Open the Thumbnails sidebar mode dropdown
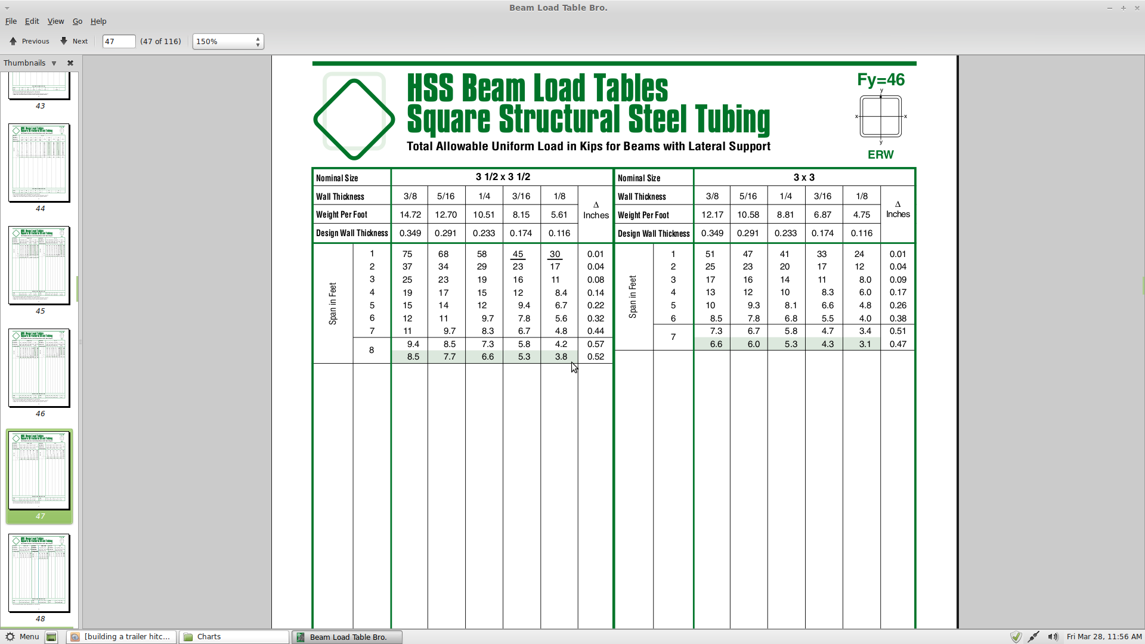 tap(54, 63)
